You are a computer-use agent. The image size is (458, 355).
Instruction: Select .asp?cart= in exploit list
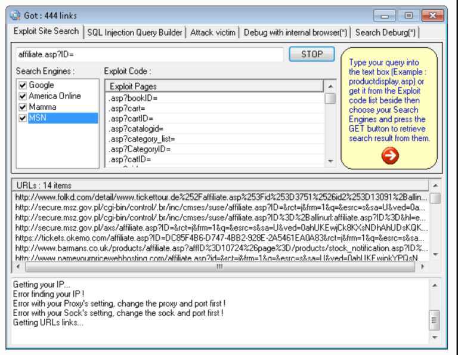click(215, 109)
